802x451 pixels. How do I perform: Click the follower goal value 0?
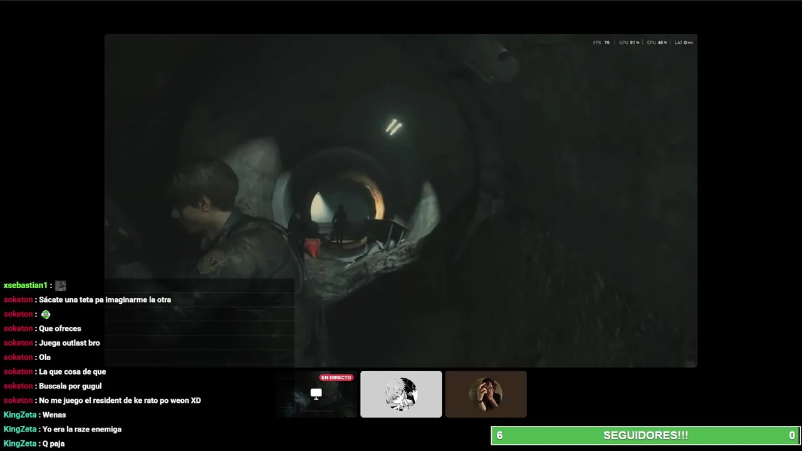click(792, 435)
